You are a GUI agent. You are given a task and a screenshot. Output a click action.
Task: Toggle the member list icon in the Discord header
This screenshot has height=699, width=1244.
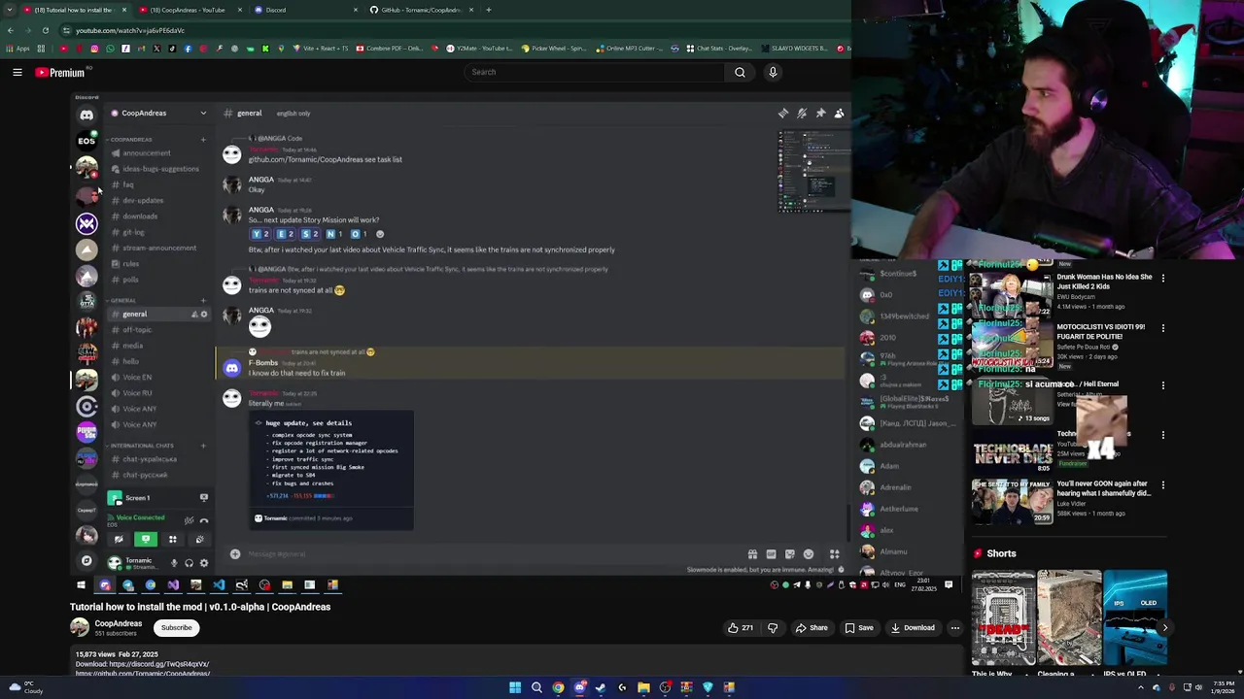click(x=839, y=114)
